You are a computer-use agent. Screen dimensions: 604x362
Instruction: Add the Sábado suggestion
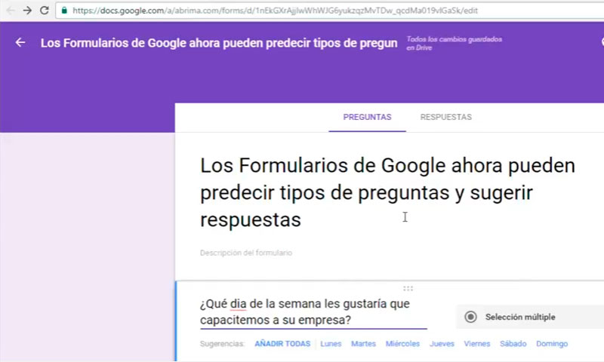(513, 344)
